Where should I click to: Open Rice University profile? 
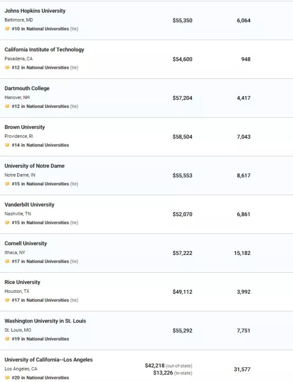22,282
